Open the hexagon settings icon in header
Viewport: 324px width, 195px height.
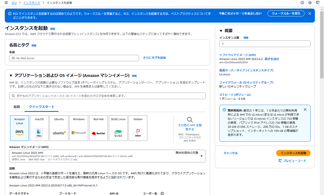(x=310, y=3)
